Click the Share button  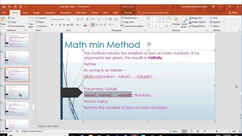233,12
